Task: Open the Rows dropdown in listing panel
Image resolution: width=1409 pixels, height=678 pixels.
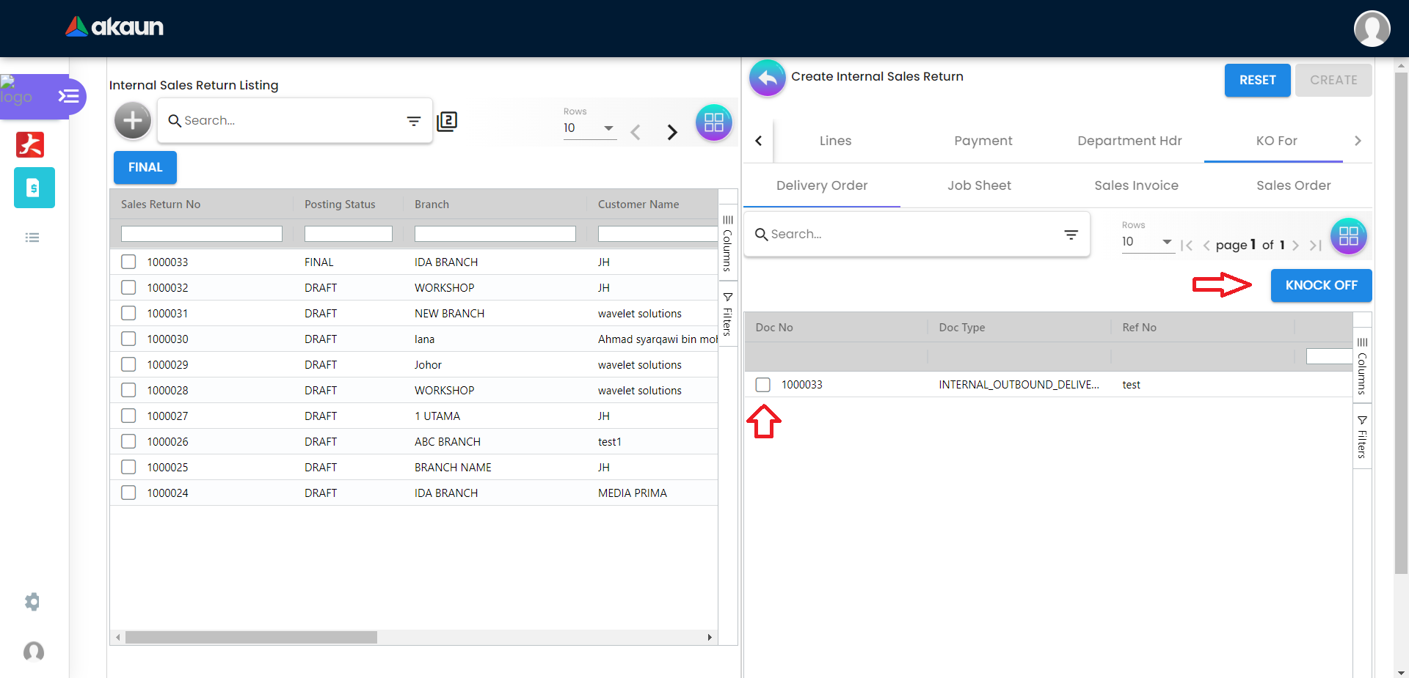Action: tap(589, 128)
